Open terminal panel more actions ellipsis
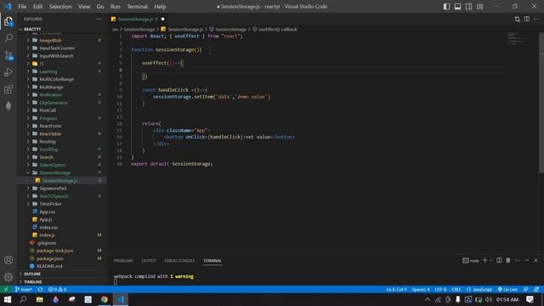This screenshot has width=544, height=306. tap(518, 261)
